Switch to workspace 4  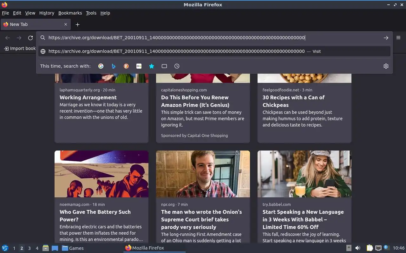pyautogui.click(x=37, y=248)
